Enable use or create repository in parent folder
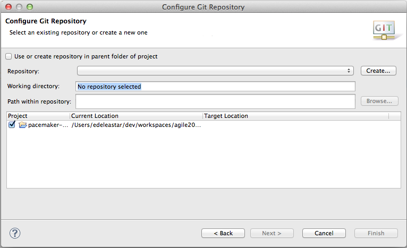The height and width of the screenshot is (248, 407). pos(9,56)
